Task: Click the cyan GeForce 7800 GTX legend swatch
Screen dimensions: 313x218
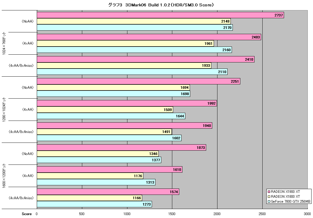Action: [269, 202]
